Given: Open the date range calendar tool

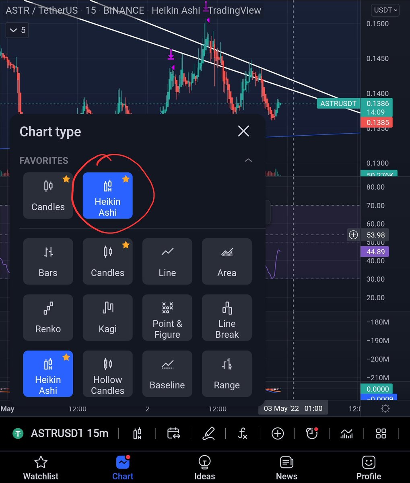Looking at the screenshot, I should point(173,433).
